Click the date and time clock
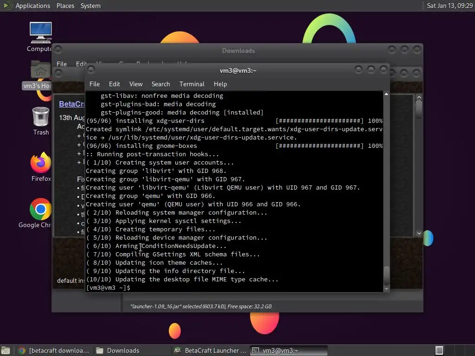Image resolution: width=475 pixels, height=356 pixels. (x=449, y=6)
